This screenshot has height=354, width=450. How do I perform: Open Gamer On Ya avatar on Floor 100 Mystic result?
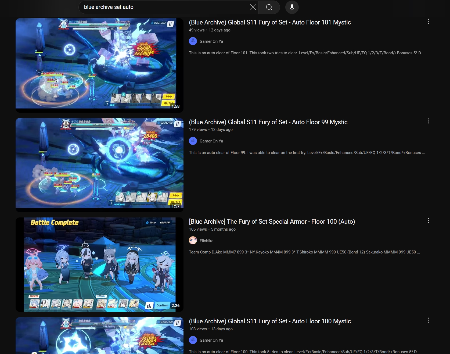point(193,340)
